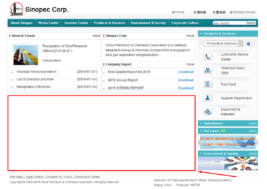The image size is (267, 189).
Task: Open the Sustainable Development report banner image
Action: click(228, 163)
